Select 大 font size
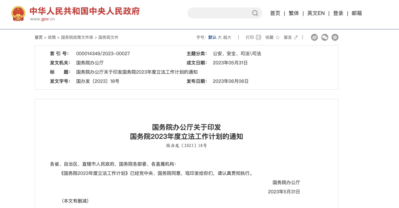 pos(220,37)
